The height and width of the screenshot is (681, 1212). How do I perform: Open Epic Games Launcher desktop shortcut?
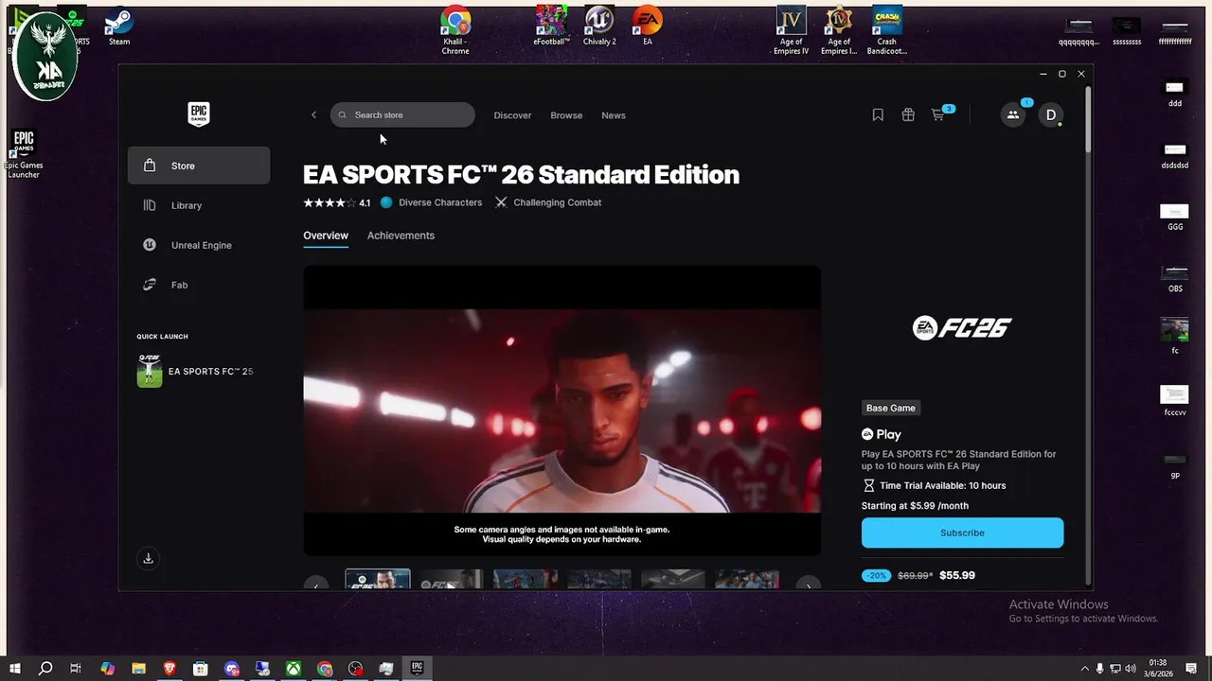pyautogui.click(x=24, y=153)
